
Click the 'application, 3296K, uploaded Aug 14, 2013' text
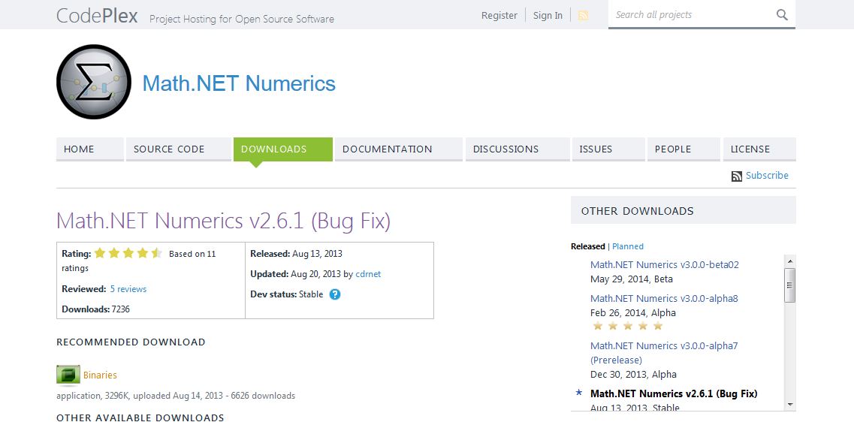click(x=140, y=396)
